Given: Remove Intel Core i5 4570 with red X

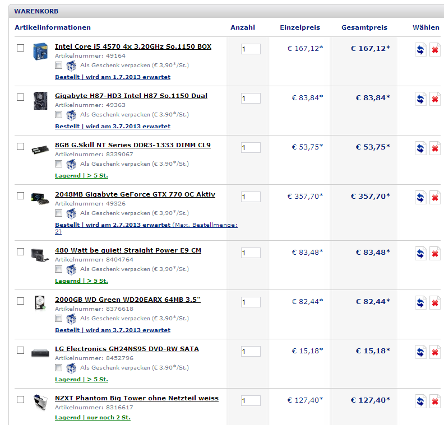Looking at the screenshot, I should 435,50.
